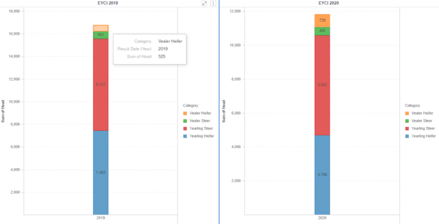
Task: Open the EYCI 2019 chart options menu
Action: tap(213, 3)
